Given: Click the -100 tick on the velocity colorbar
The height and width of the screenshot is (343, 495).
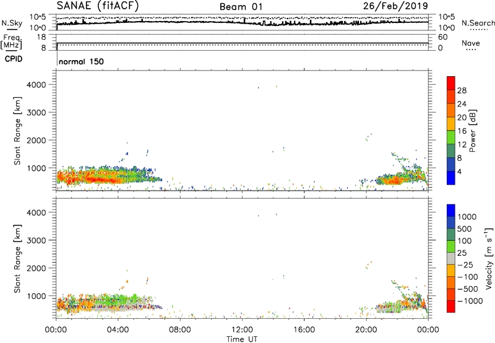Looking at the screenshot, I should 468,277.
